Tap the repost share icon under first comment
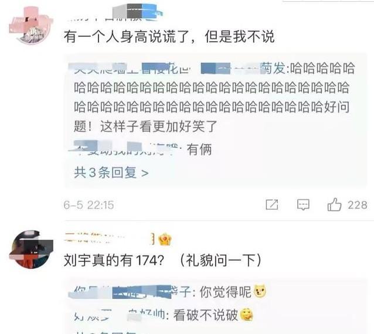The width and height of the screenshot is (374, 334). pos(272,205)
